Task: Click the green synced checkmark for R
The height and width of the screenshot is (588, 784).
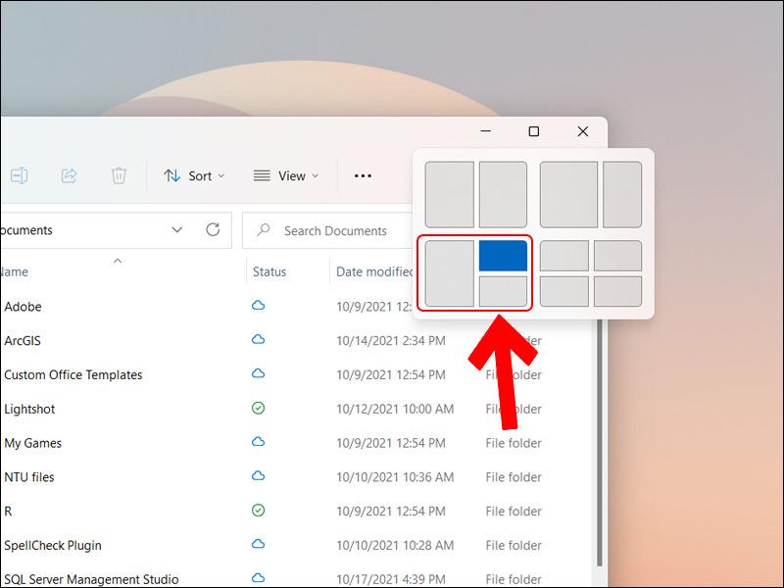Action: pyautogui.click(x=258, y=510)
